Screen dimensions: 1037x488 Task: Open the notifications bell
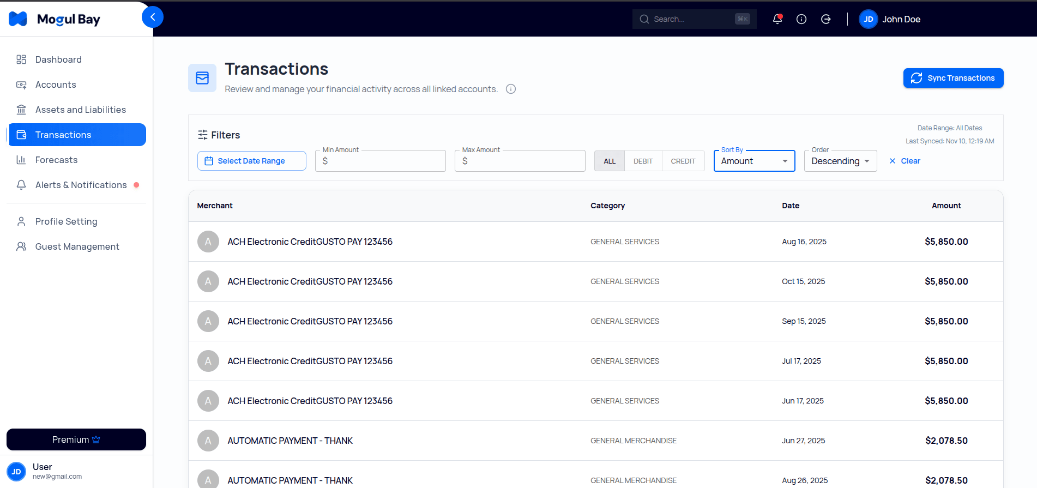pyautogui.click(x=777, y=19)
